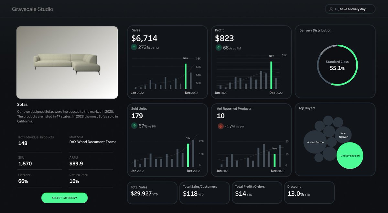Click the 'Hi, have a lovely day!' greeting pill
Viewport: 388px width, 213px height.
350,9
